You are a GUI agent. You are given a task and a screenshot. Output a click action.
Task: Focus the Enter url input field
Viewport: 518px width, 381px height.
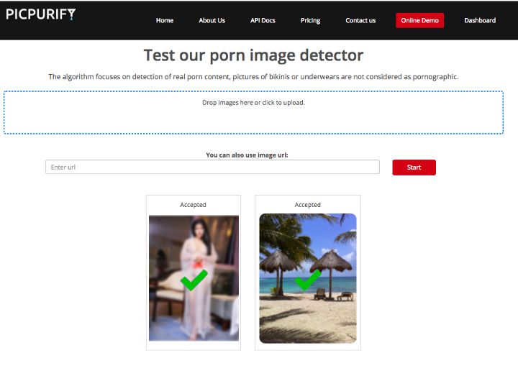212,167
